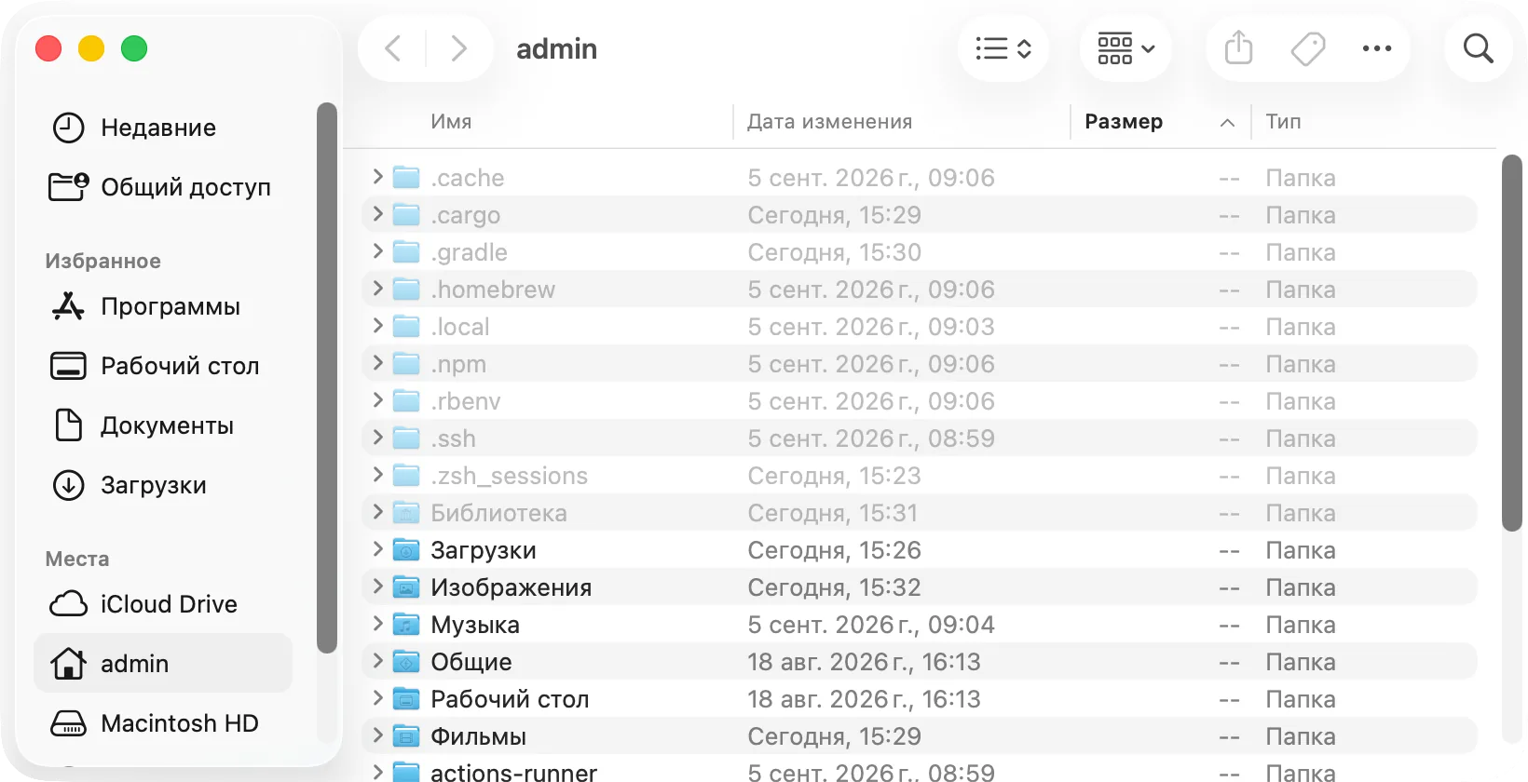1528x782 pixels.
Task: Expand the Загрузки folder disclosure arrow
Action: tap(377, 549)
